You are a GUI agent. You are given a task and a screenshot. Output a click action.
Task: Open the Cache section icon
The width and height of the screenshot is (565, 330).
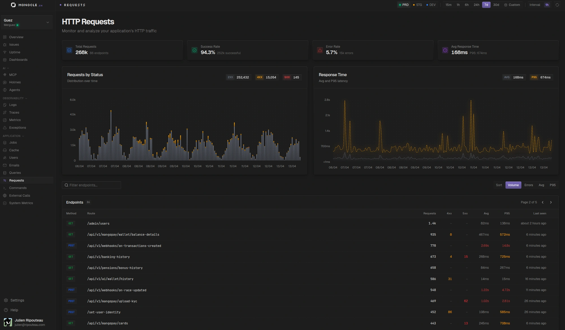5,150
